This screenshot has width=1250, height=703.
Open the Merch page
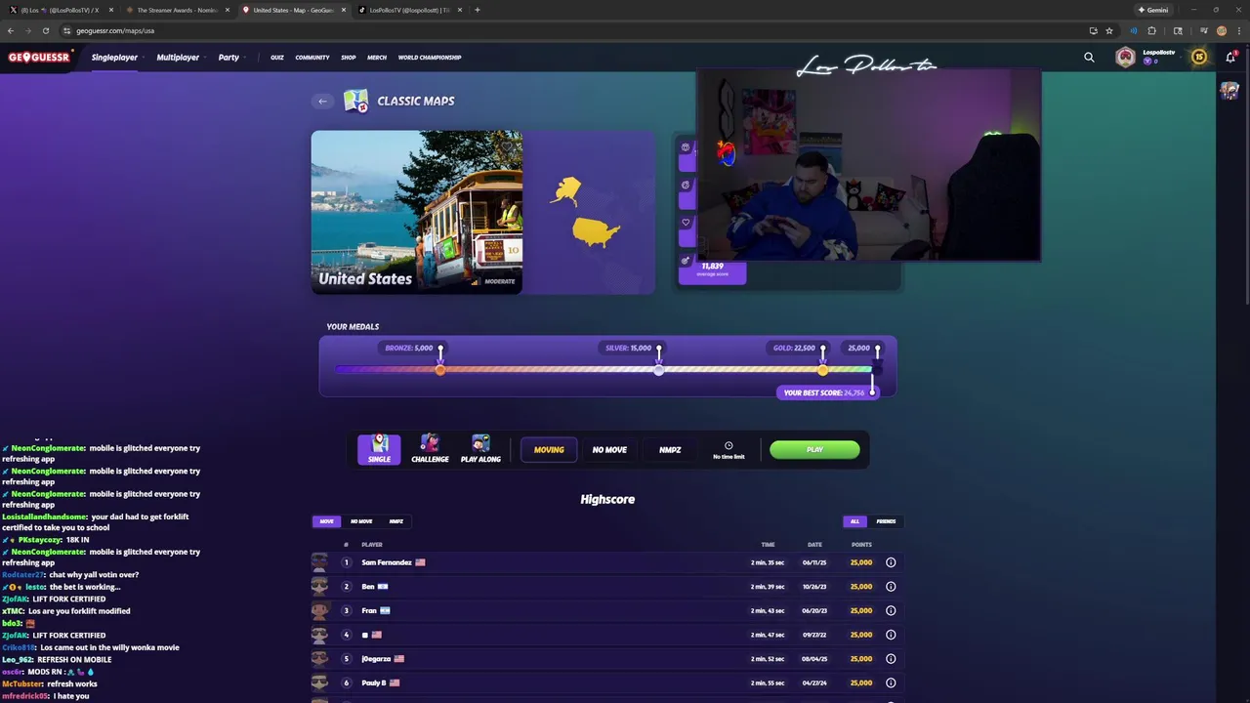pos(377,58)
